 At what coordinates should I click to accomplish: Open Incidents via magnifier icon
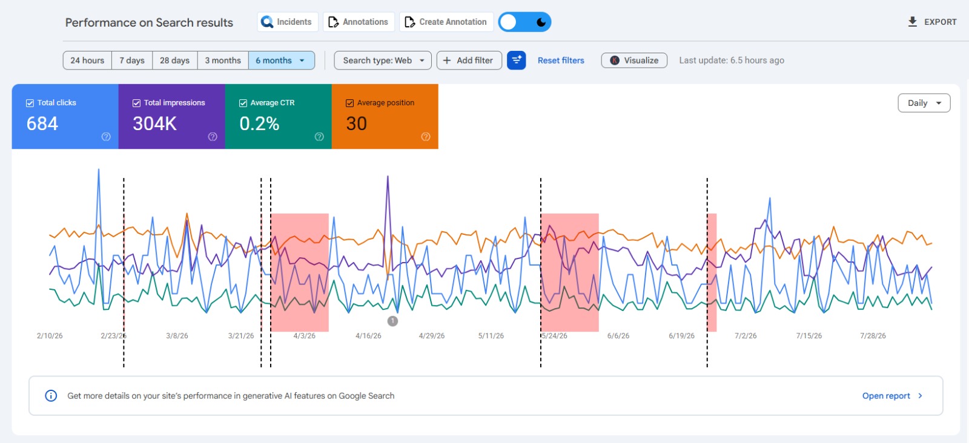point(267,22)
